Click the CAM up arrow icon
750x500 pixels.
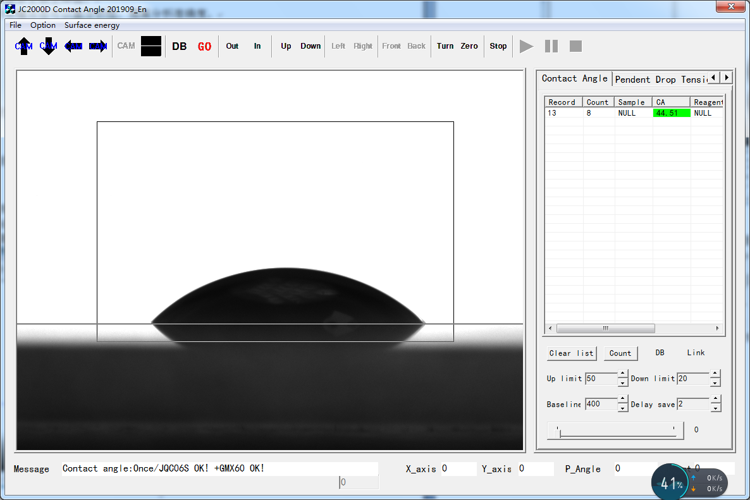24,46
